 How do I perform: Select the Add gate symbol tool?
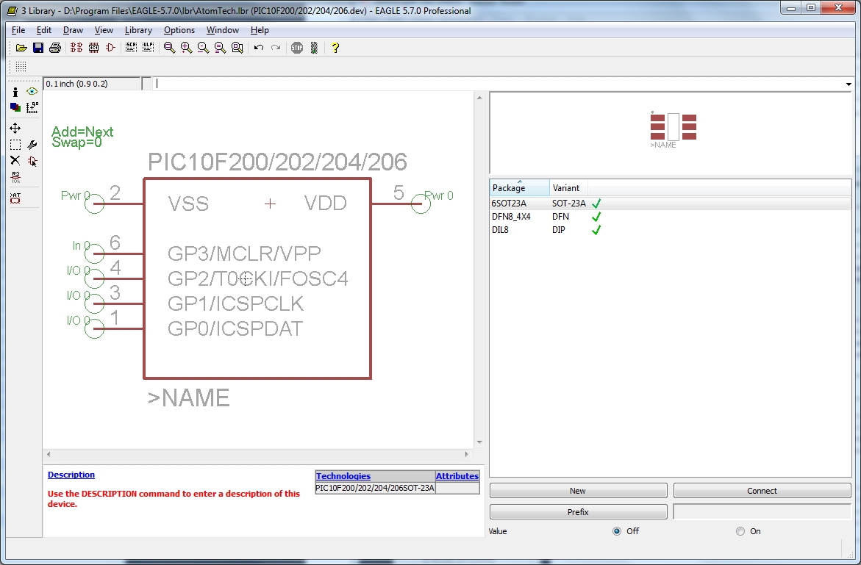(32, 161)
